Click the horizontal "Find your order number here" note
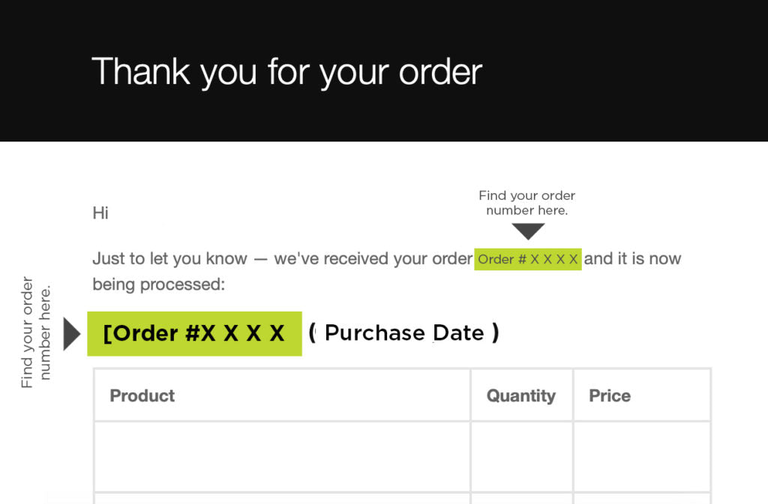This screenshot has height=504, width=768. point(526,203)
